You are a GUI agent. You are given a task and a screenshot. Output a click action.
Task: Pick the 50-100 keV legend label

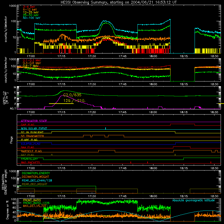click(x=31, y=18)
